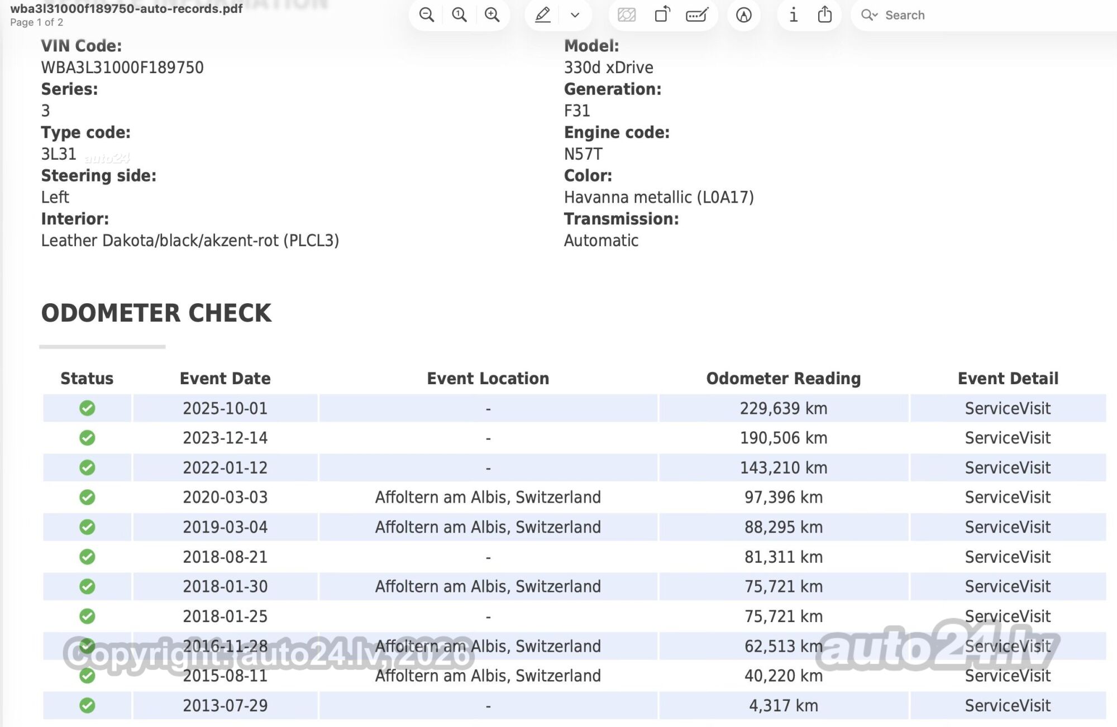The image size is (1117, 727).
Task: Share the PDF via share icon
Action: (825, 15)
